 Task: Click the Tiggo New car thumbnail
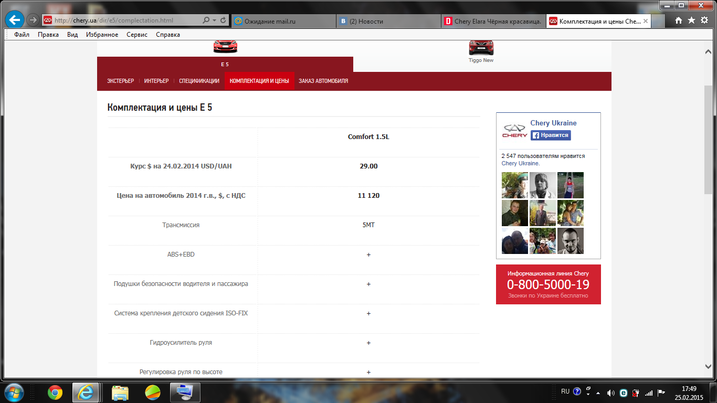[x=481, y=47]
